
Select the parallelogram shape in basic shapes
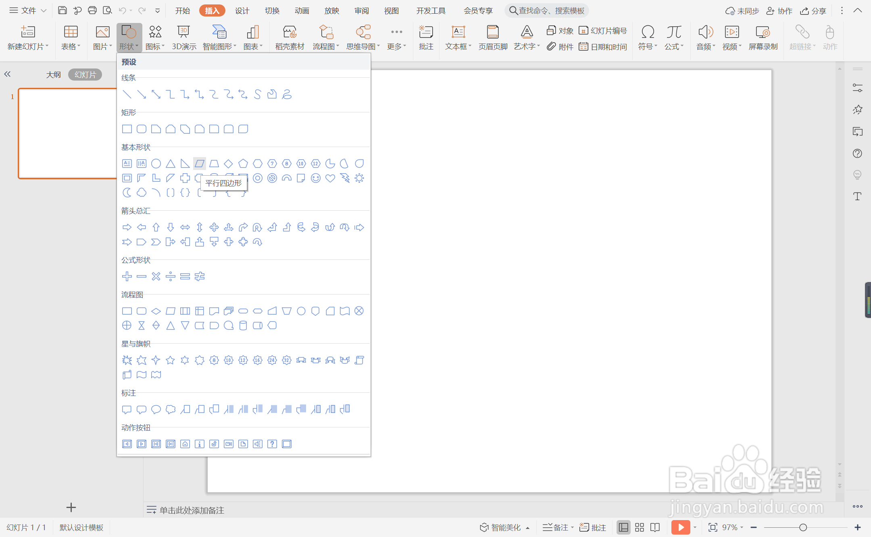click(x=200, y=164)
